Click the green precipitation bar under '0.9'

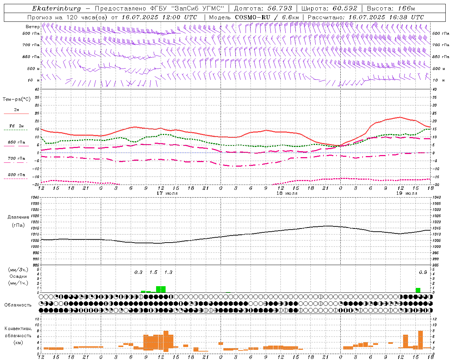click(418, 290)
